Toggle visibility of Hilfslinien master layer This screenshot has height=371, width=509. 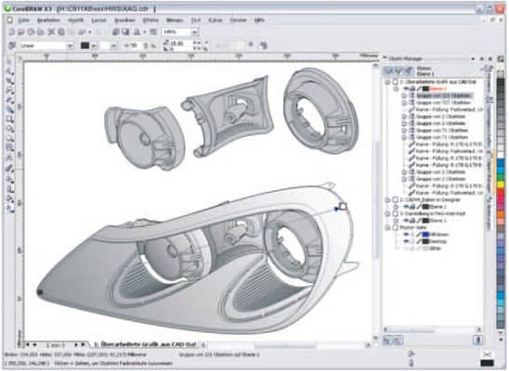[406, 235]
